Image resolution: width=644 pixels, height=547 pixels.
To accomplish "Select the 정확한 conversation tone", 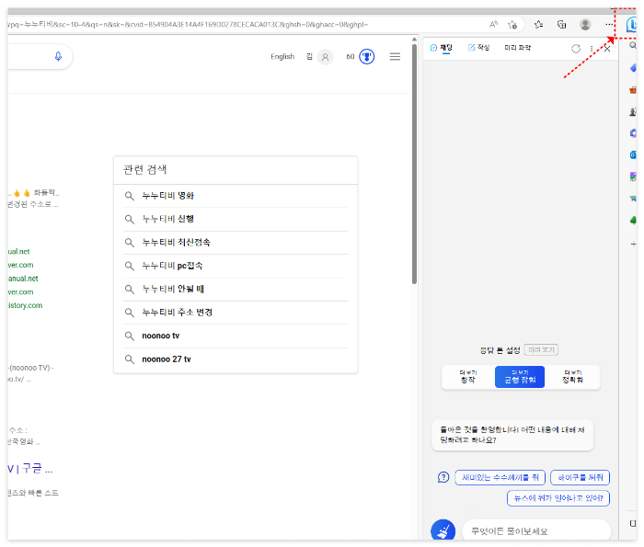I will (572, 377).
